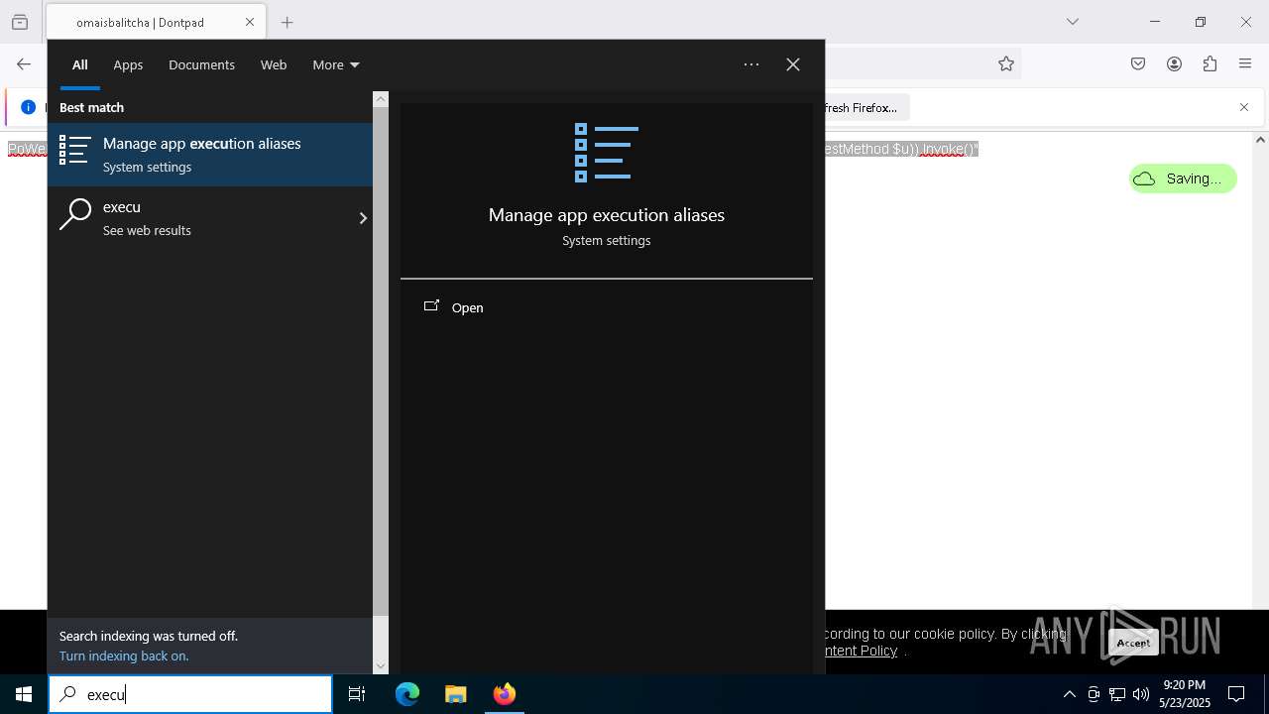Select the Apps search filter tab
Image resolution: width=1269 pixels, height=714 pixels.
coord(128,64)
